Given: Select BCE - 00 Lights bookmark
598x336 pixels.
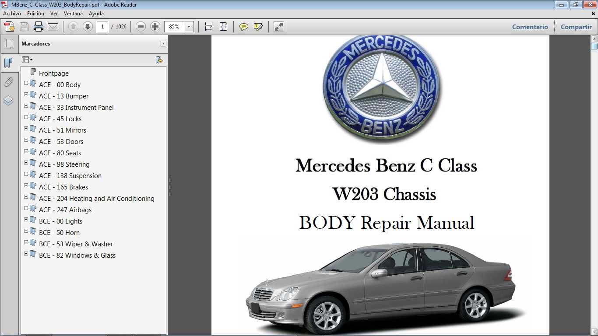Looking at the screenshot, I should coord(60,221).
